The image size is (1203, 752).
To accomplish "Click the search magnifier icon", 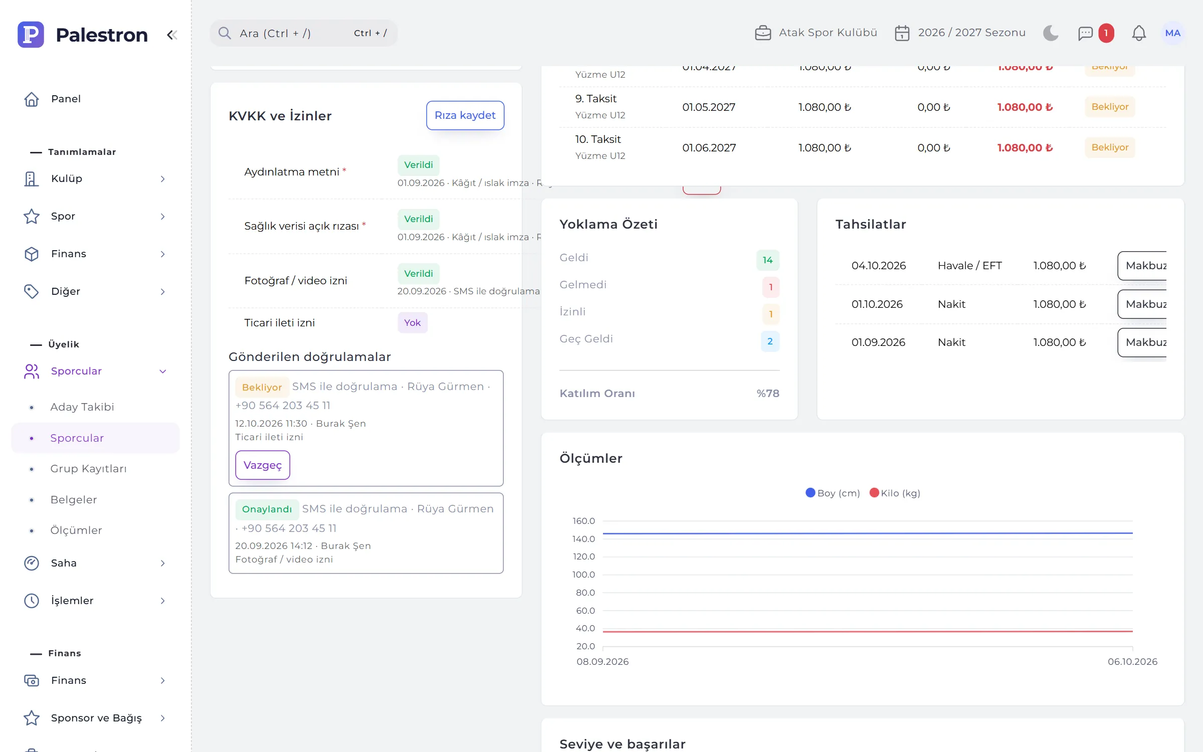I will click(x=225, y=33).
